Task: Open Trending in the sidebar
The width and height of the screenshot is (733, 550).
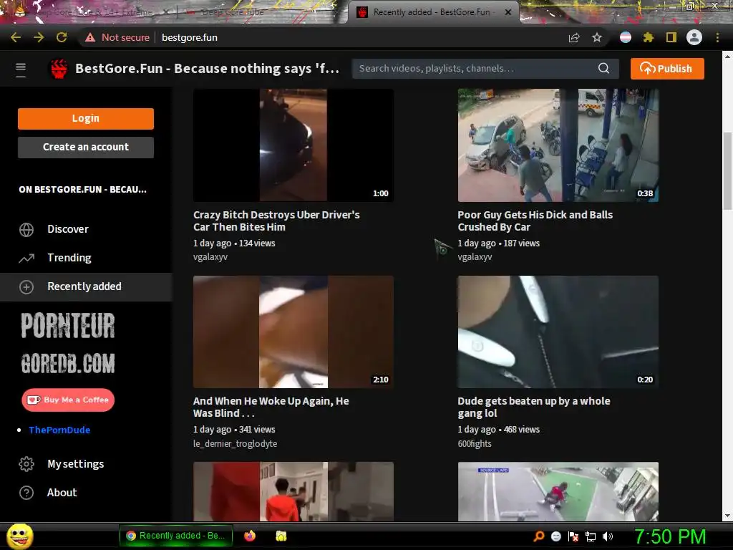Action: point(86,258)
